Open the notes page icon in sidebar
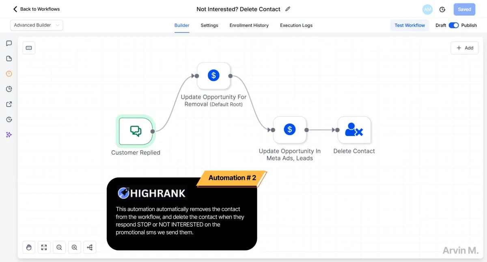 click(9, 58)
